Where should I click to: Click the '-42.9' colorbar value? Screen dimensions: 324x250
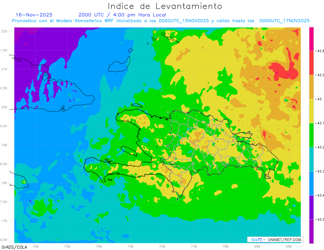(x=319, y=75)
